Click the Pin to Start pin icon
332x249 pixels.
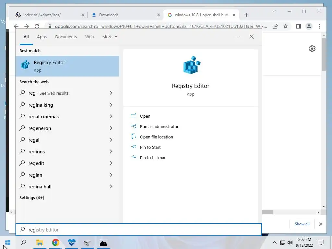click(x=133, y=147)
